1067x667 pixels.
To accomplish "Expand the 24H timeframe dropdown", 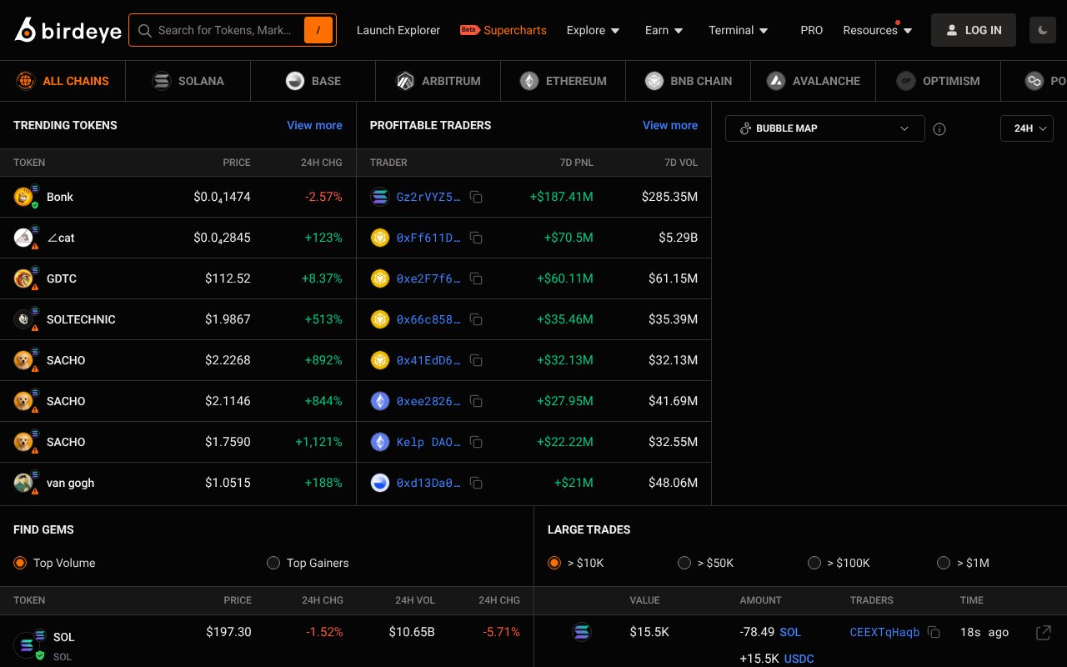I will [1026, 128].
